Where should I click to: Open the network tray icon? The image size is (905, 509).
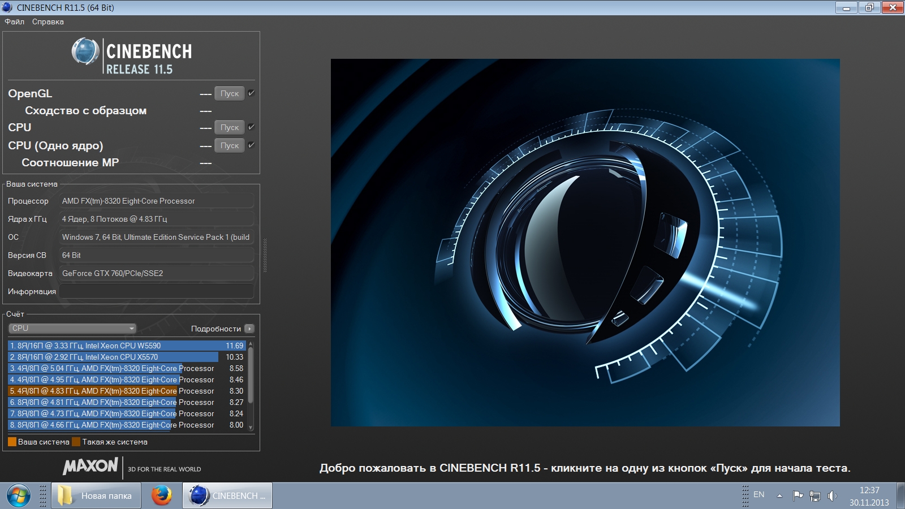click(x=815, y=496)
